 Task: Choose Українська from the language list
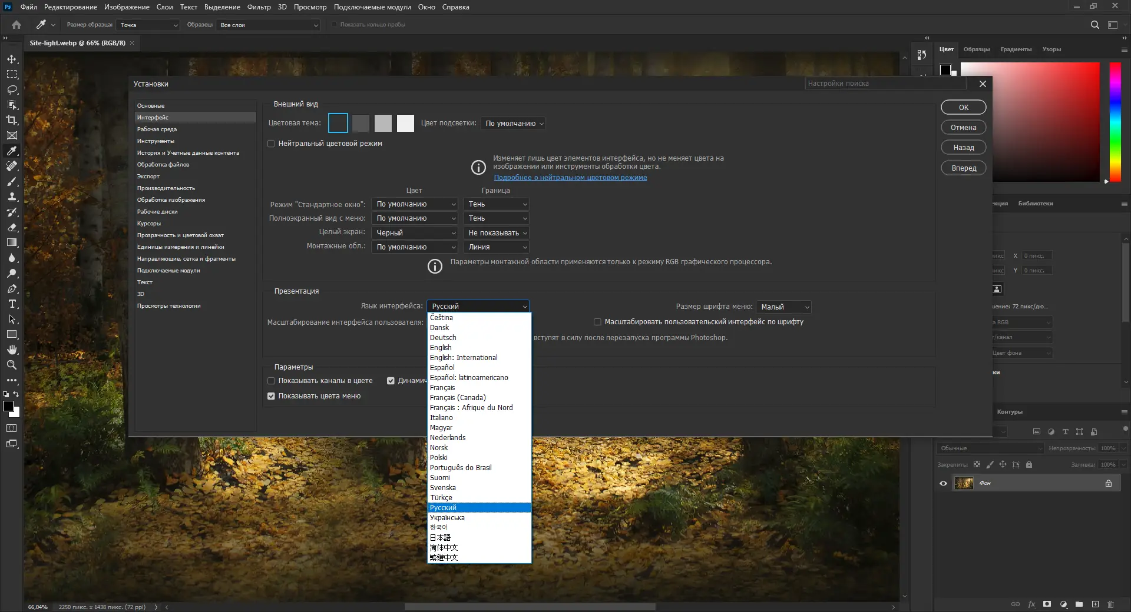[447, 518]
